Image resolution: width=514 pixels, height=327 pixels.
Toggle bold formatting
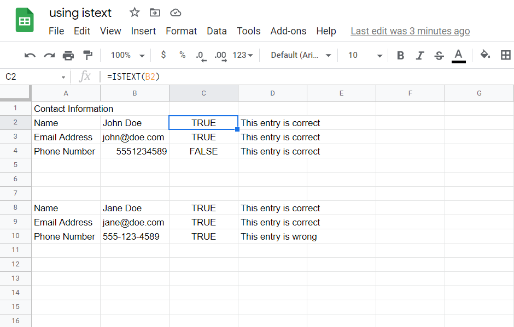(400, 56)
